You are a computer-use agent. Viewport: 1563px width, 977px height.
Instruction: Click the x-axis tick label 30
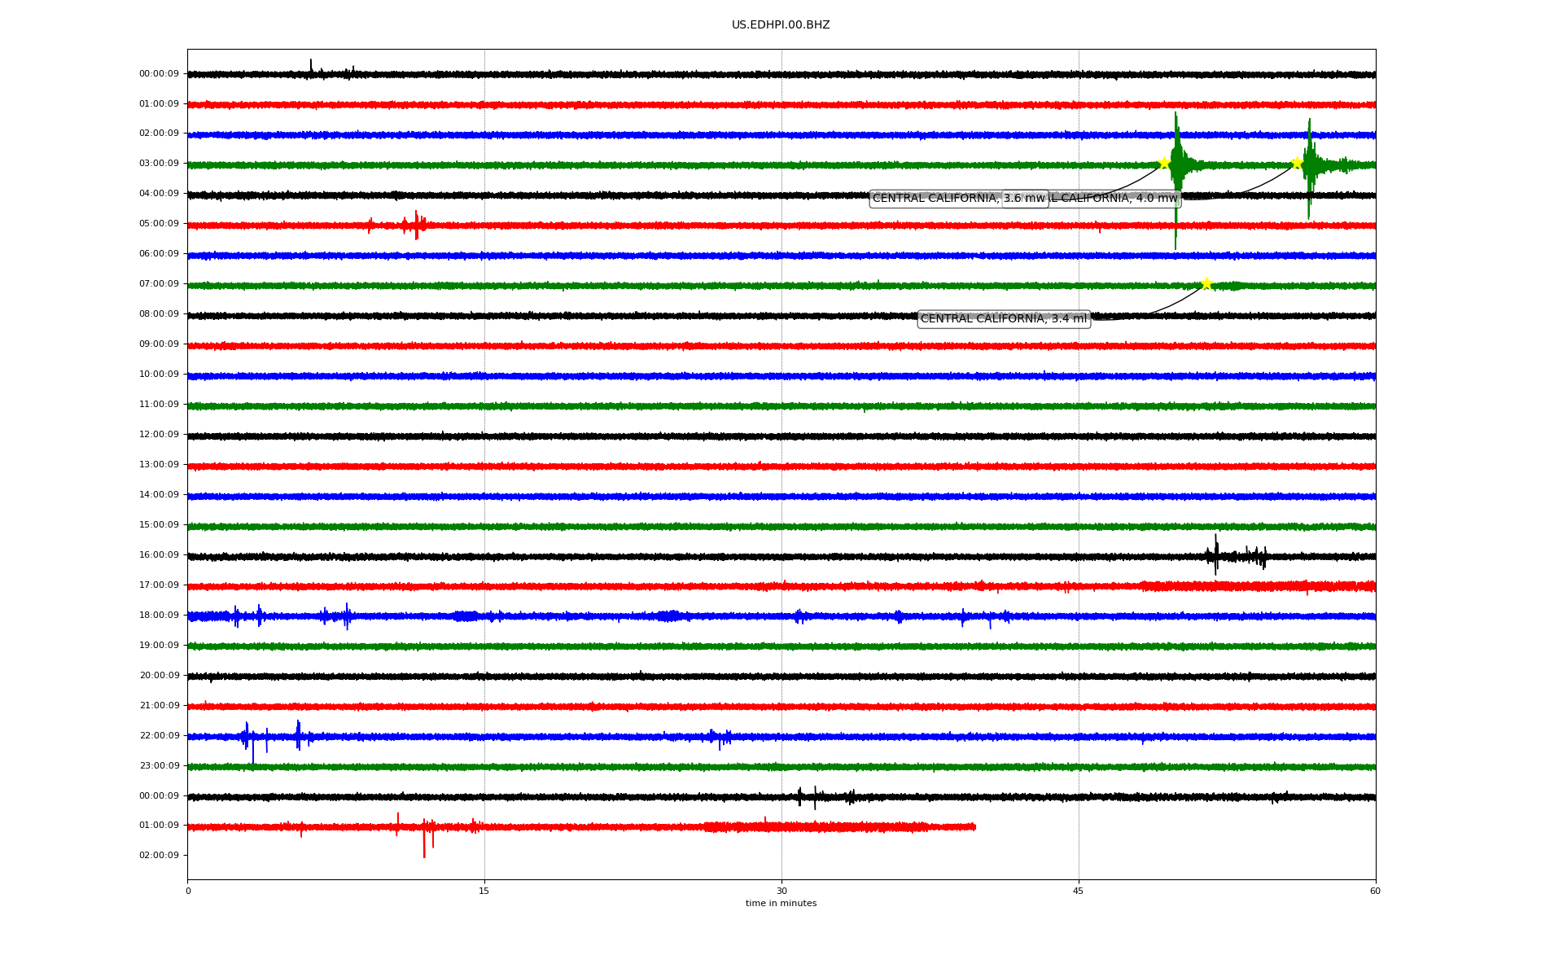point(781,892)
